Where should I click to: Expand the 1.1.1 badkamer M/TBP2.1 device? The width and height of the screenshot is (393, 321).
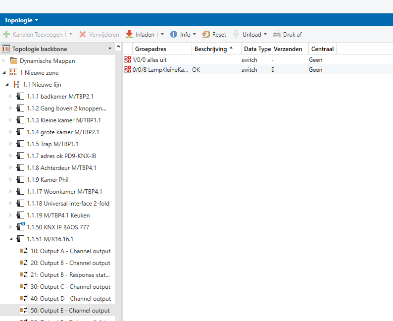point(11,97)
